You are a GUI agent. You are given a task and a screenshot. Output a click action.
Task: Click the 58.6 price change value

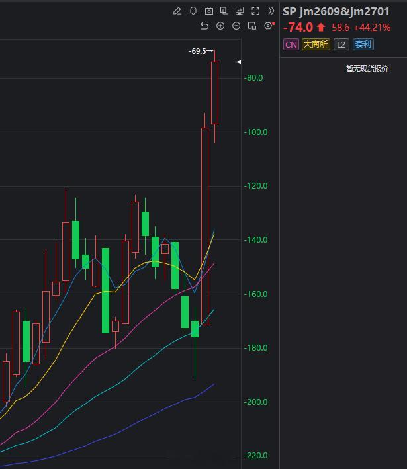tap(341, 28)
